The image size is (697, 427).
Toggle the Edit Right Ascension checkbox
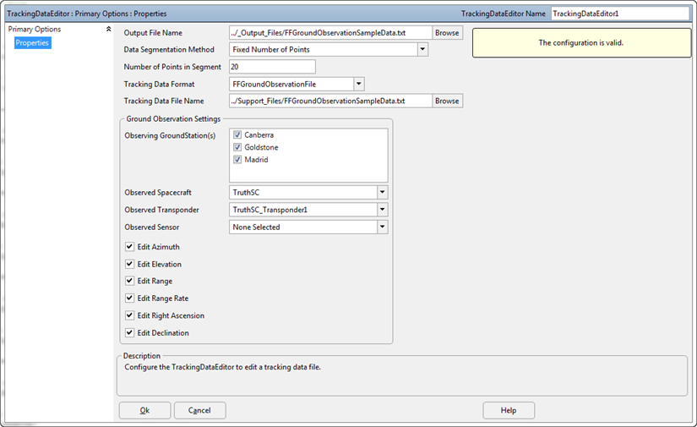tap(129, 315)
